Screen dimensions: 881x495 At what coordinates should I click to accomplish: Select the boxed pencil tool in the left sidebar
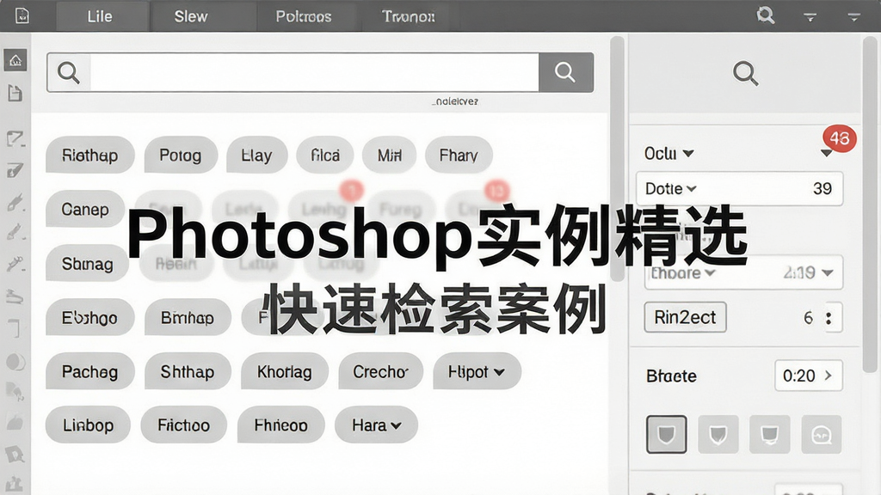pos(15,171)
